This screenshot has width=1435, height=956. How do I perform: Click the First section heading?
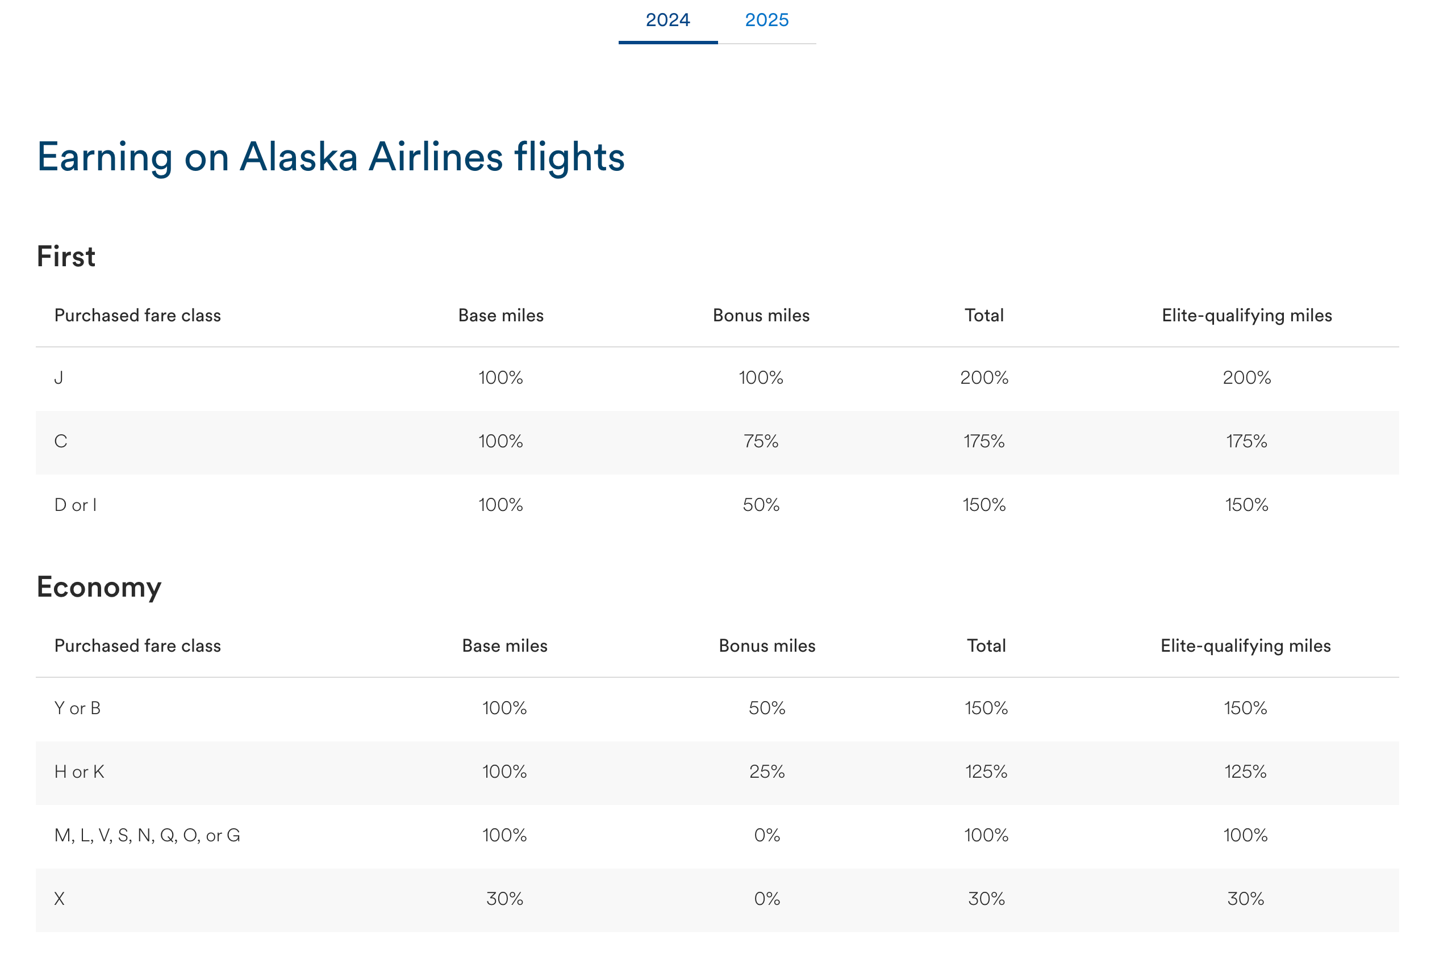pyautogui.click(x=66, y=256)
